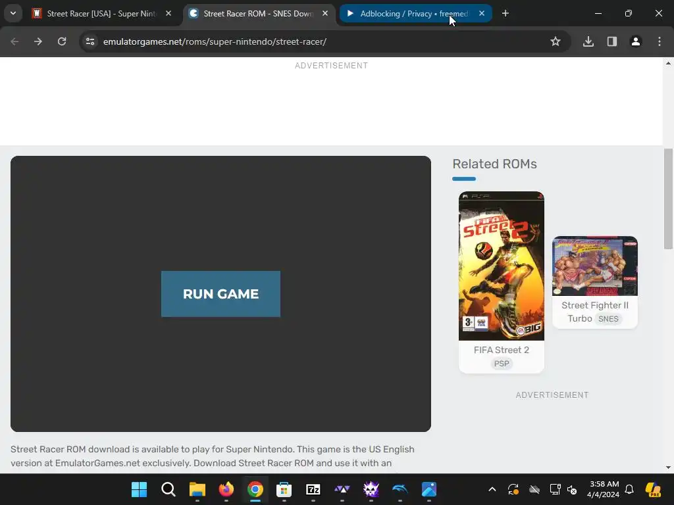
Task: Open Microsoft Store from the taskbar
Action: point(284,489)
